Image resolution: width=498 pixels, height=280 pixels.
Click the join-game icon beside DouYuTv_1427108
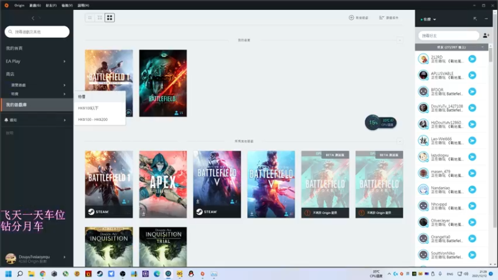[472, 108]
